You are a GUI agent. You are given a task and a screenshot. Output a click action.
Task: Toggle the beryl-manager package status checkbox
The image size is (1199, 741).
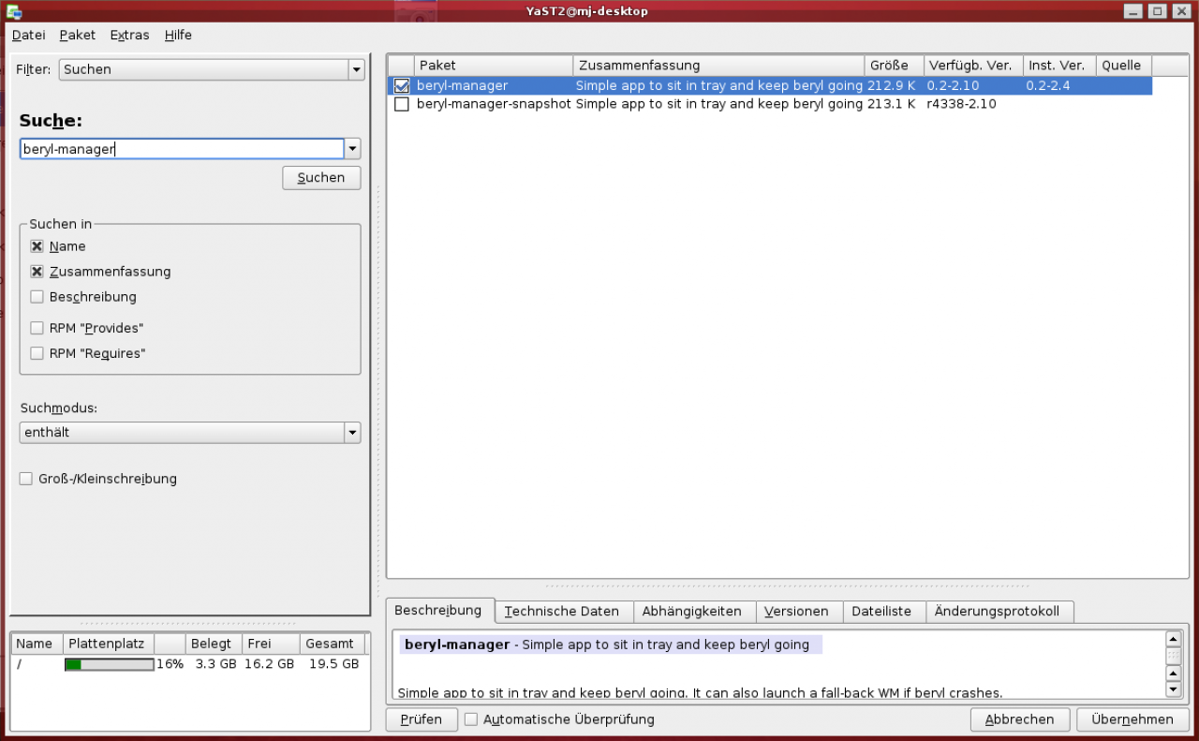(x=402, y=85)
